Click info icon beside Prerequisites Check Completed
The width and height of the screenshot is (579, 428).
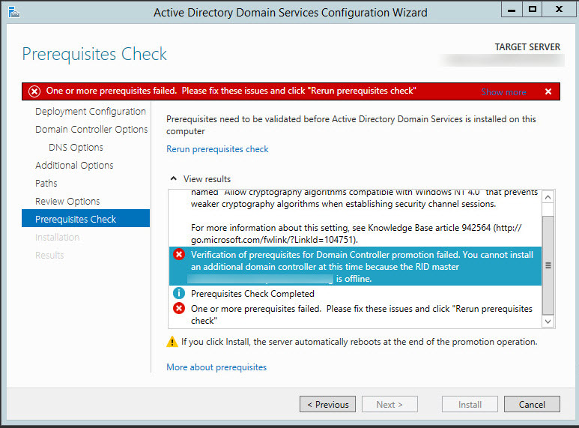click(x=179, y=293)
